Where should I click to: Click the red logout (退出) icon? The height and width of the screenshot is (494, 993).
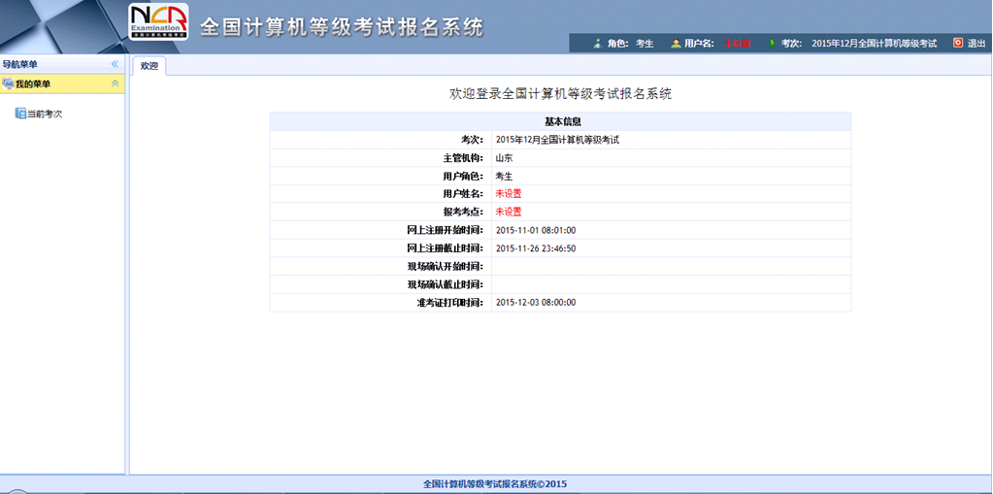click(x=957, y=43)
